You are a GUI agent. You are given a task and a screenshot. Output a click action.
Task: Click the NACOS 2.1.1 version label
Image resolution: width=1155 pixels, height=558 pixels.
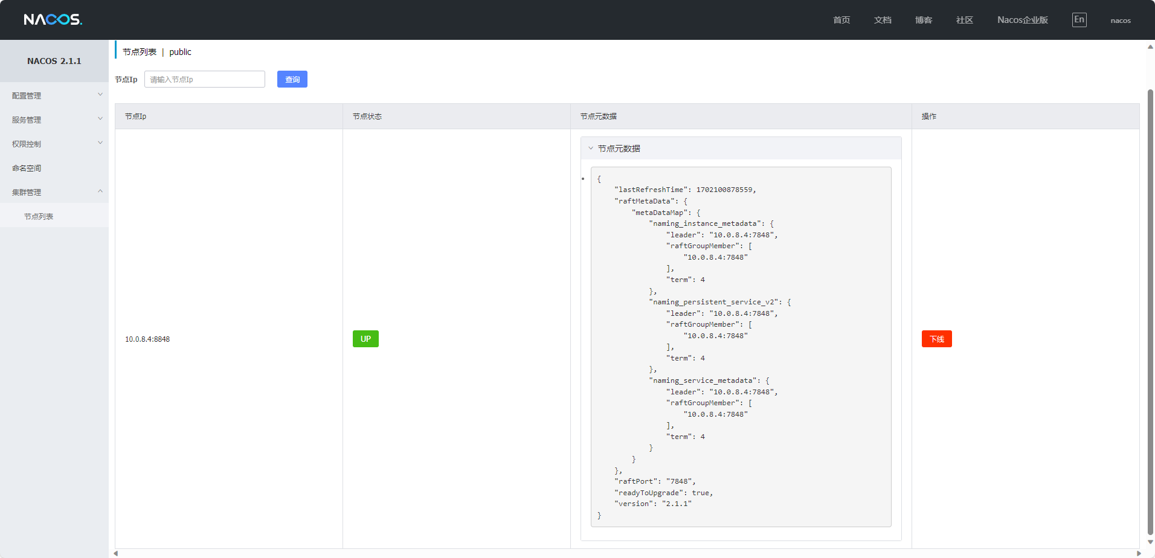click(x=54, y=61)
